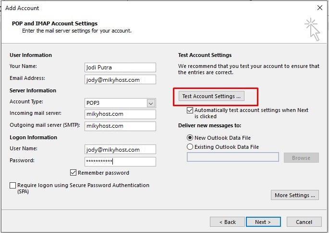This screenshot has height=233, width=329.
Task: Click the Outgoing mail server SMTP field
Action: tap(120, 126)
